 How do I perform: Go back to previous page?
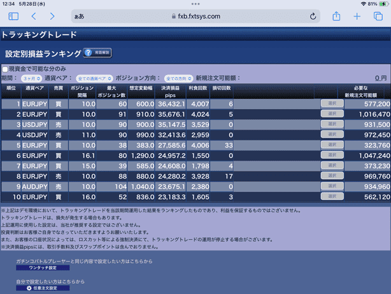34,17
